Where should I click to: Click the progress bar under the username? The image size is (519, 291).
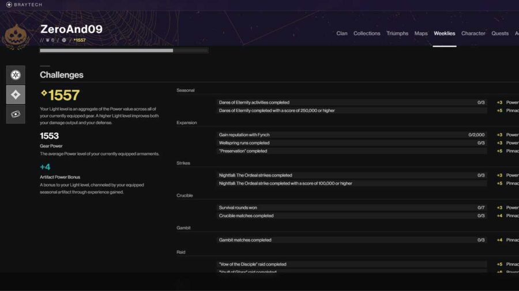click(123, 51)
